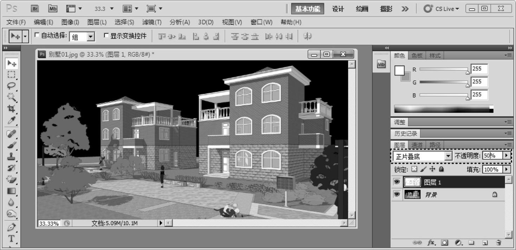The width and height of the screenshot is (516, 250).
Task: Switch to the 色板 tab
Action: 417,55
